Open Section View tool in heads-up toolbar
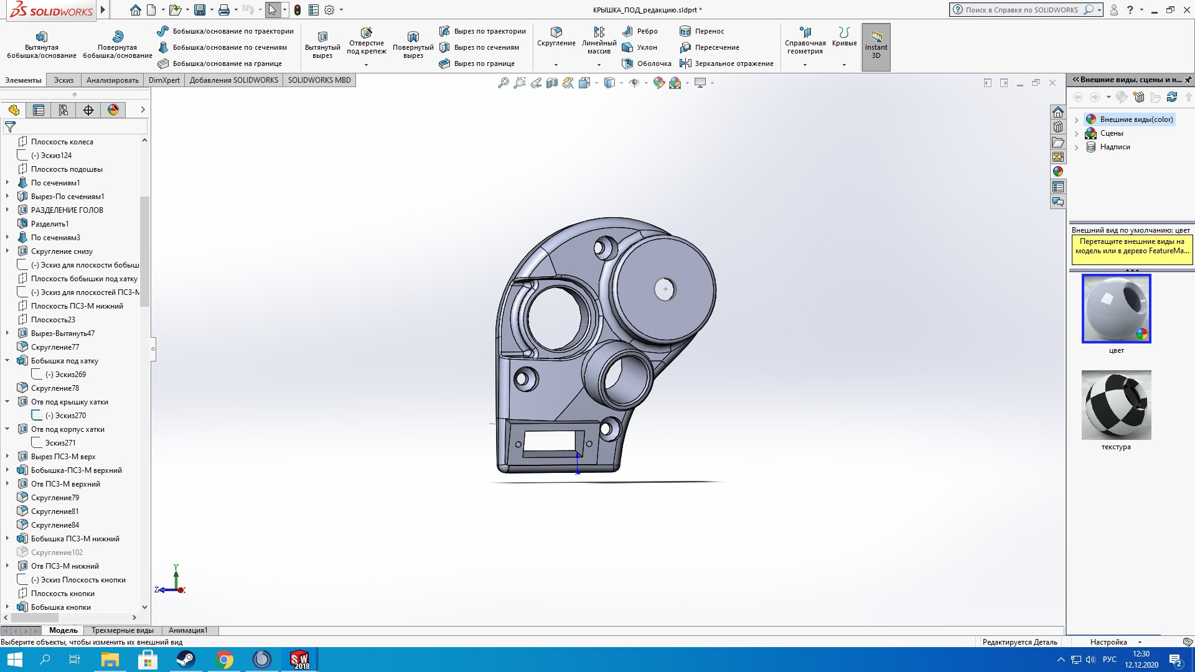Image resolution: width=1195 pixels, height=672 pixels. (552, 83)
